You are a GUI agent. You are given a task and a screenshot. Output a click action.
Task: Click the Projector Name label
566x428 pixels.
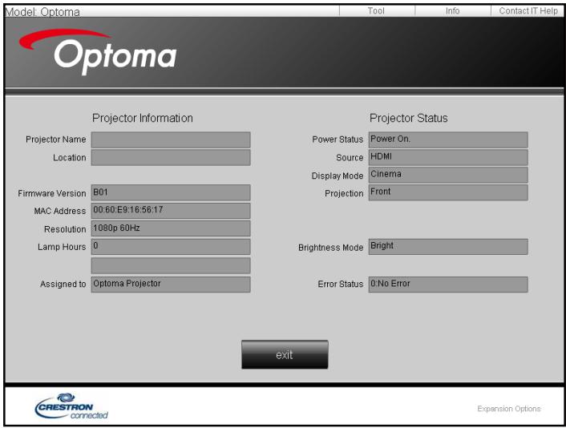(x=55, y=139)
